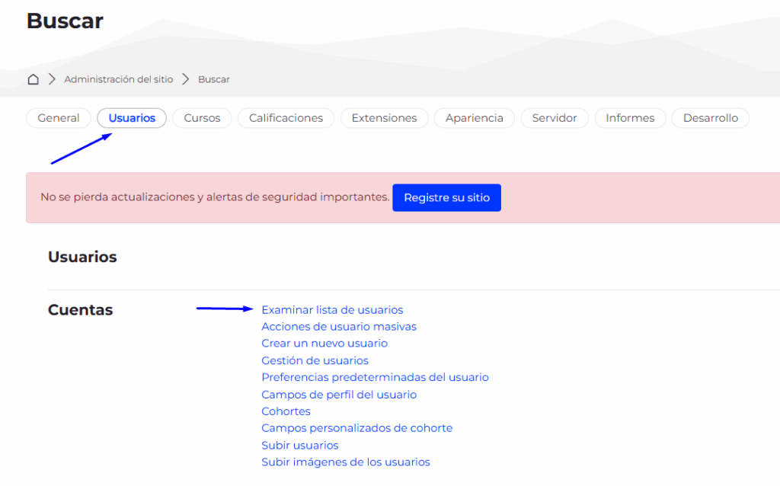Select the Servidor tab

(555, 118)
